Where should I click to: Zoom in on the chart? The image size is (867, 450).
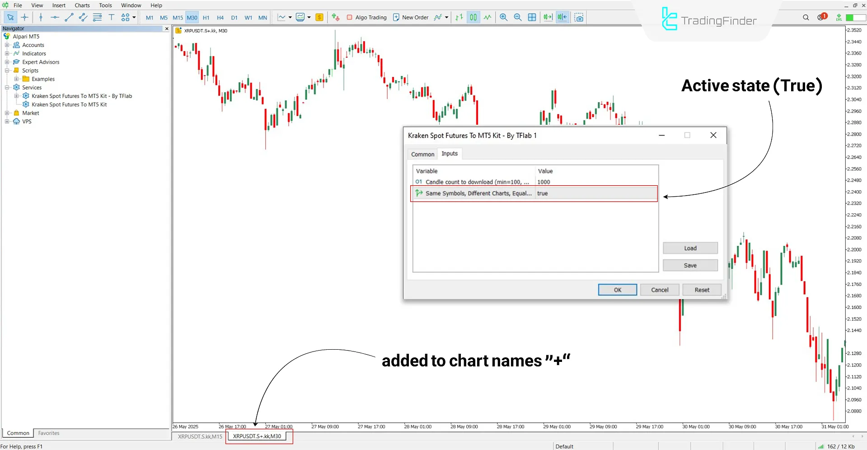coord(503,17)
